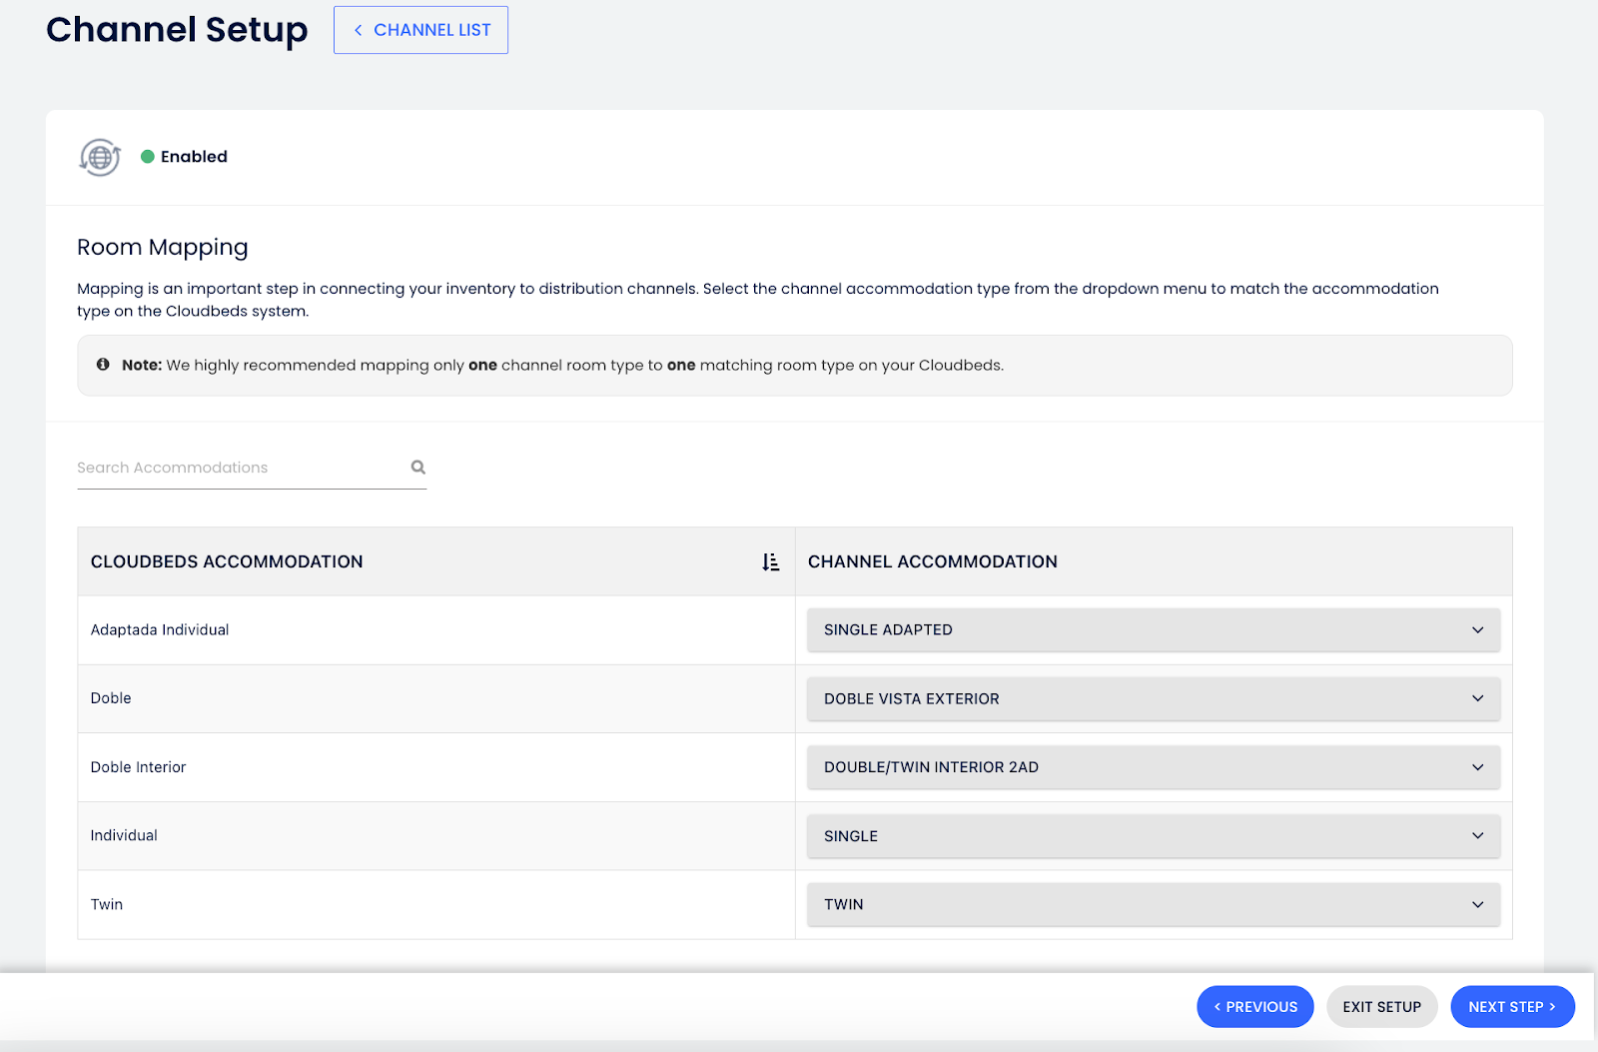Focus the Search Accommodations field
1598x1052 pixels.
[240, 468]
